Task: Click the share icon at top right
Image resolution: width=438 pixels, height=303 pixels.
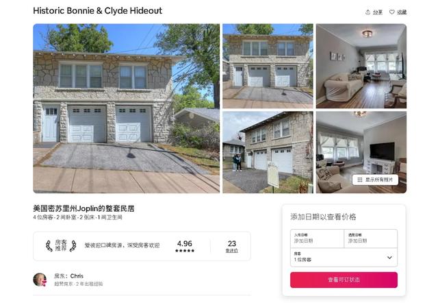Action: click(x=368, y=12)
